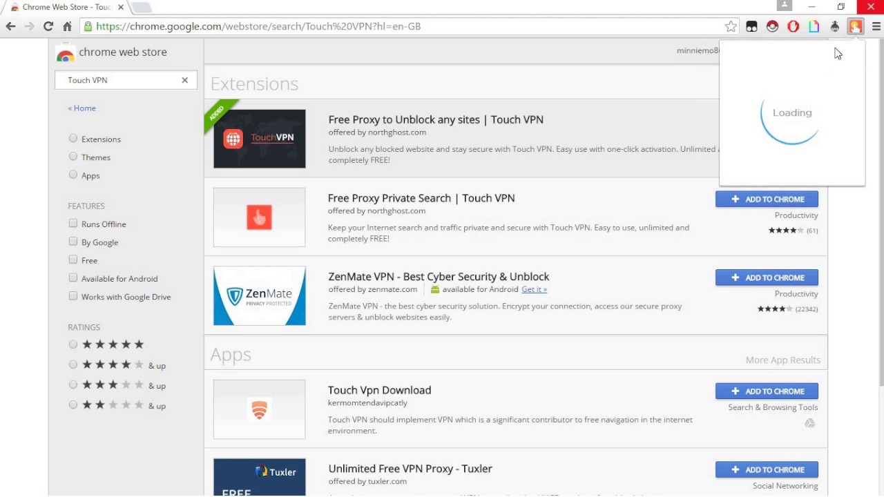Click the Google Drive icon under Touch Vpn Download
This screenshot has height=497, width=884.
coord(809,422)
